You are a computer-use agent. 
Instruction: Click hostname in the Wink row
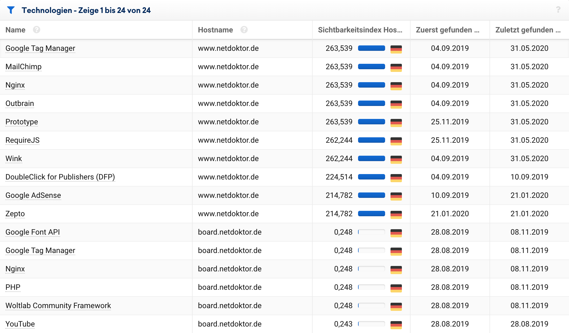[x=228, y=159]
